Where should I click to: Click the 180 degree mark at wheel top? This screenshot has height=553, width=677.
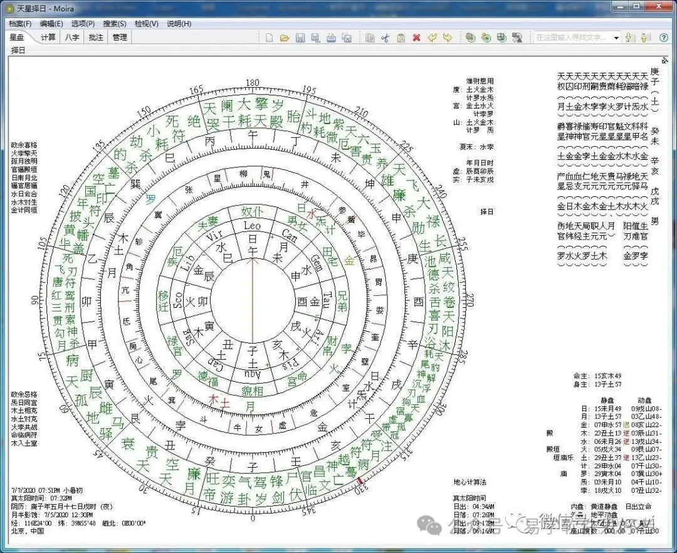coord(252,83)
